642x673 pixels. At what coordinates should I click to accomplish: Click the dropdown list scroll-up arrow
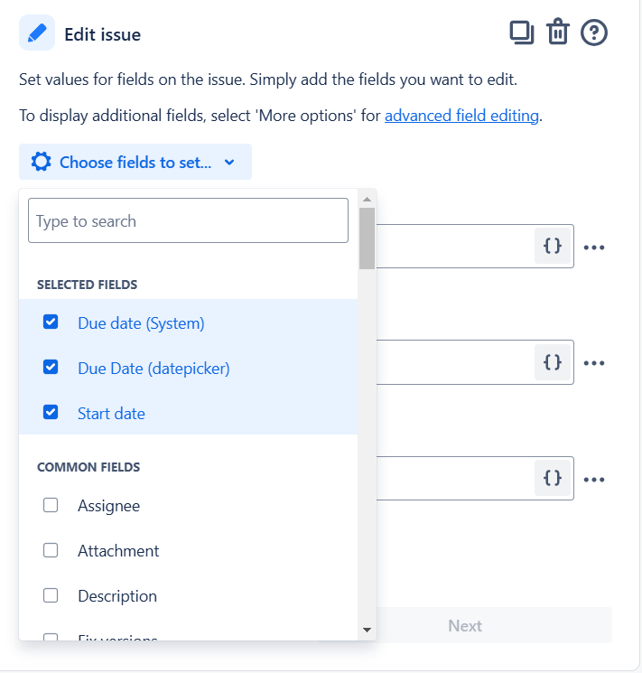(x=367, y=199)
